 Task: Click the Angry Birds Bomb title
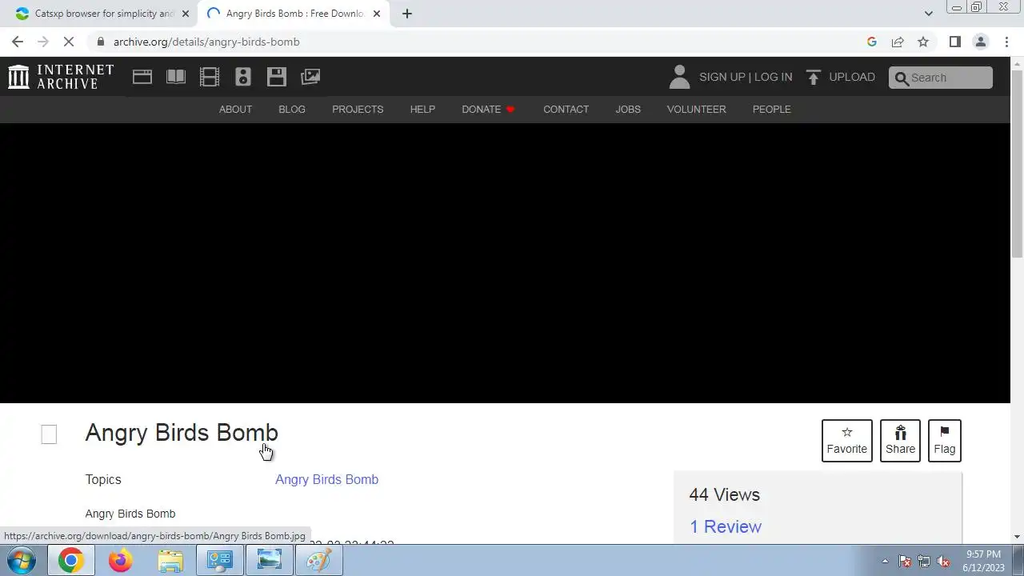pyautogui.click(x=182, y=433)
